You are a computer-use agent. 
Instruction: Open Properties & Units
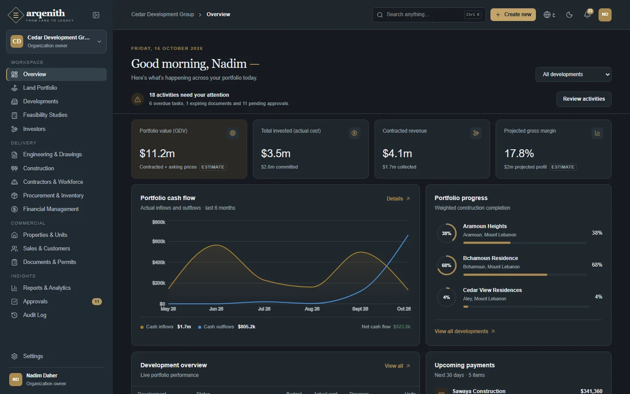pyautogui.click(x=56, y=235)
